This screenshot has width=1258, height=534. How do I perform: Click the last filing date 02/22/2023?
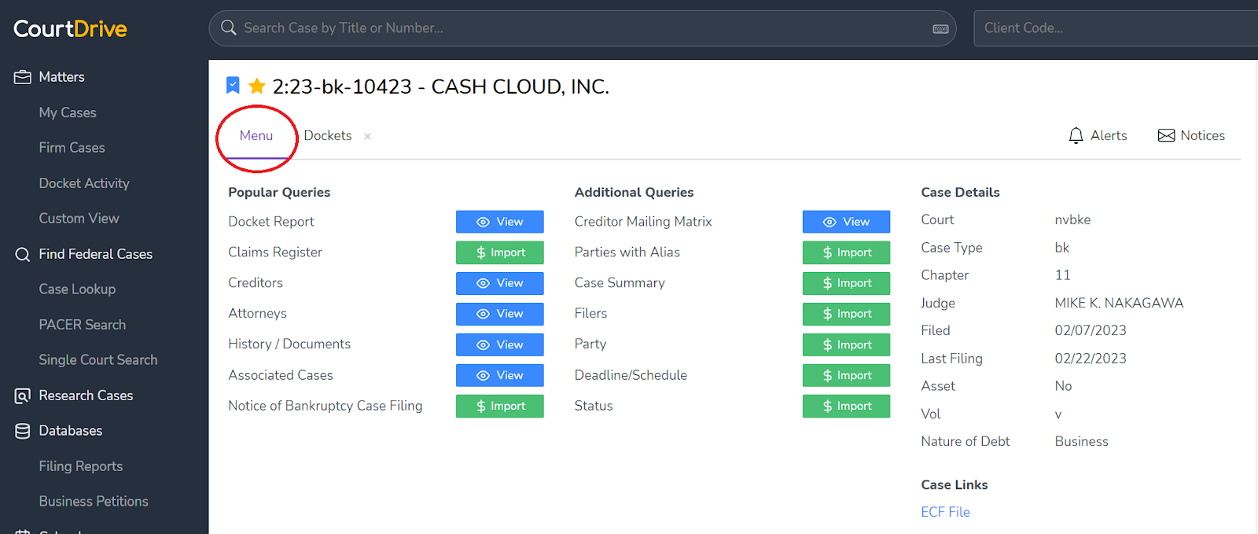point(1091,359)
